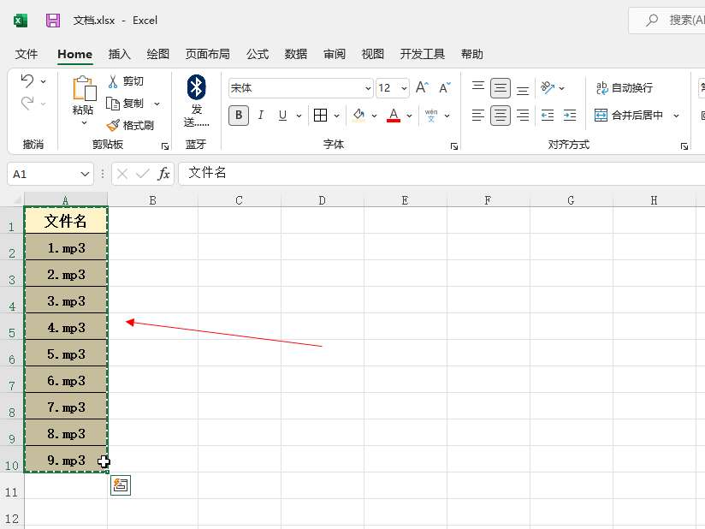Expand the underline style dropdown
Image resolution: width=705 pixels, height=529 pixels.
[299, 116]
